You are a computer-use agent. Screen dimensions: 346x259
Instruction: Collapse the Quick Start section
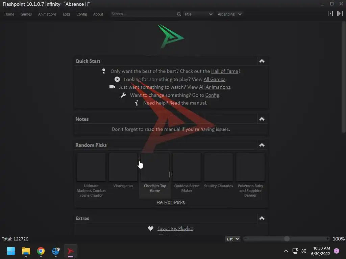262,61
